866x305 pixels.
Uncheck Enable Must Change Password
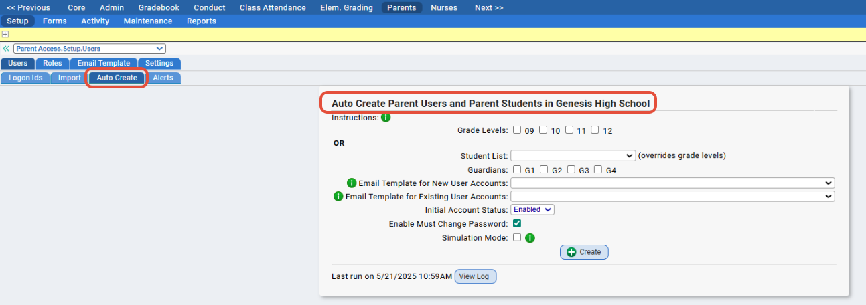(517, 223)
